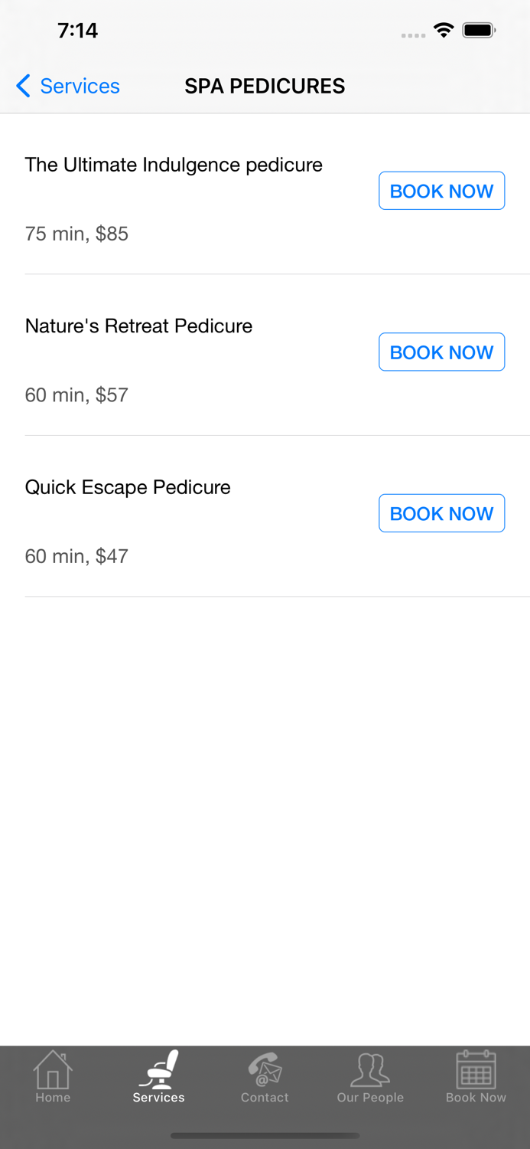Open the Our People silhouettes icon

(370, 1069)
